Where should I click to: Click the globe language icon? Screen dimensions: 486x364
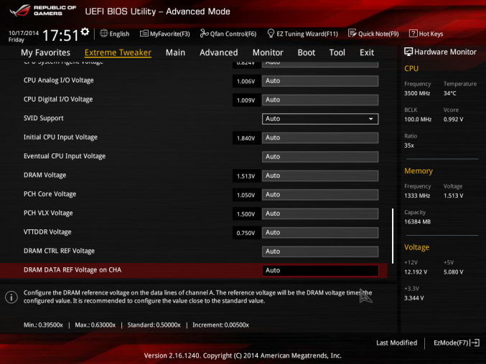[104, 34]
